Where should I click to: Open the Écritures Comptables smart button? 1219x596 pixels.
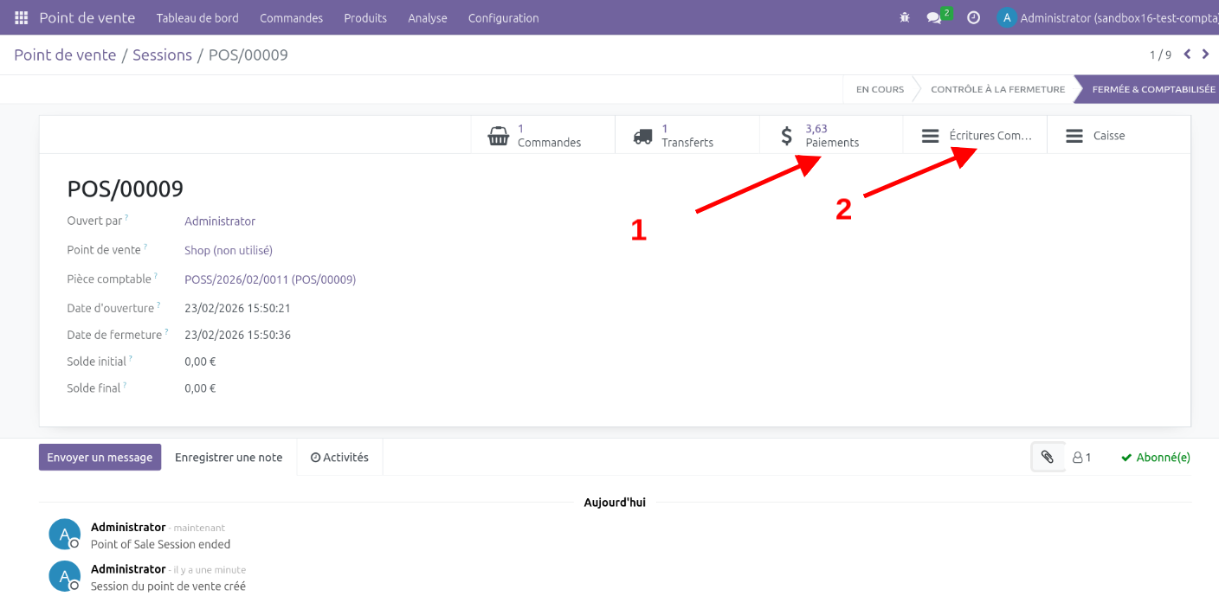(975, 136)
